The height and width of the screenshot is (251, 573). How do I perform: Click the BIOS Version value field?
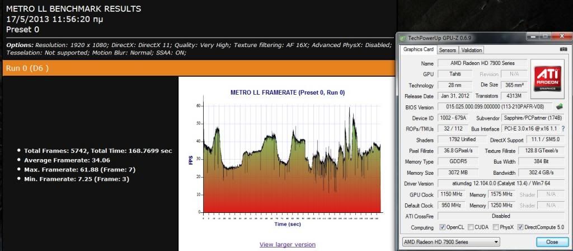pos(495,107)
